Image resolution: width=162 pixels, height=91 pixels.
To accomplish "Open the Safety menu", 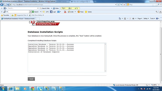I will 146,18.
